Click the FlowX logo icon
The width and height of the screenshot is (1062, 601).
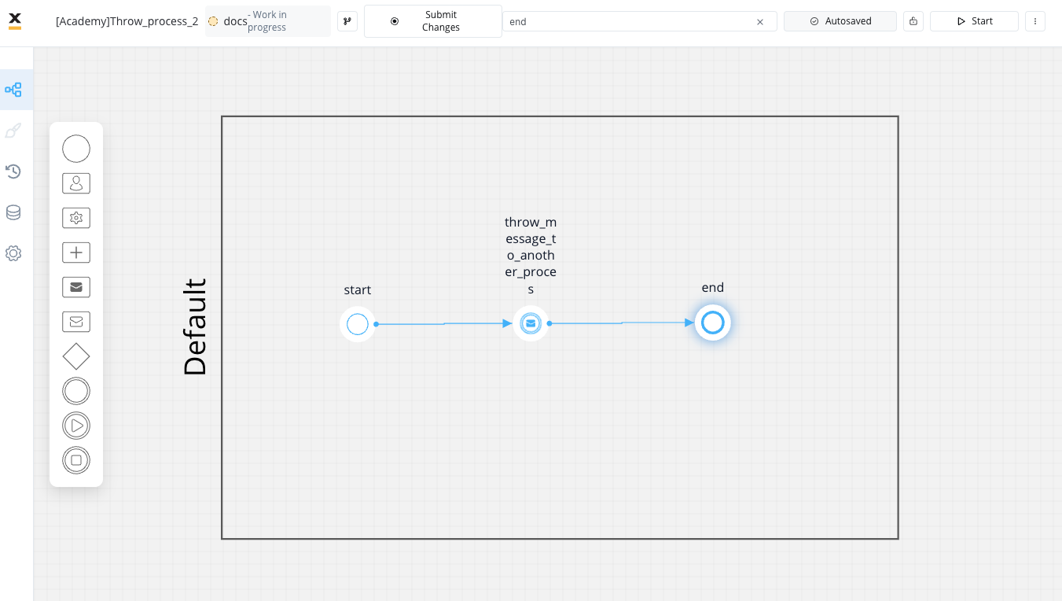tap(15, 21)
